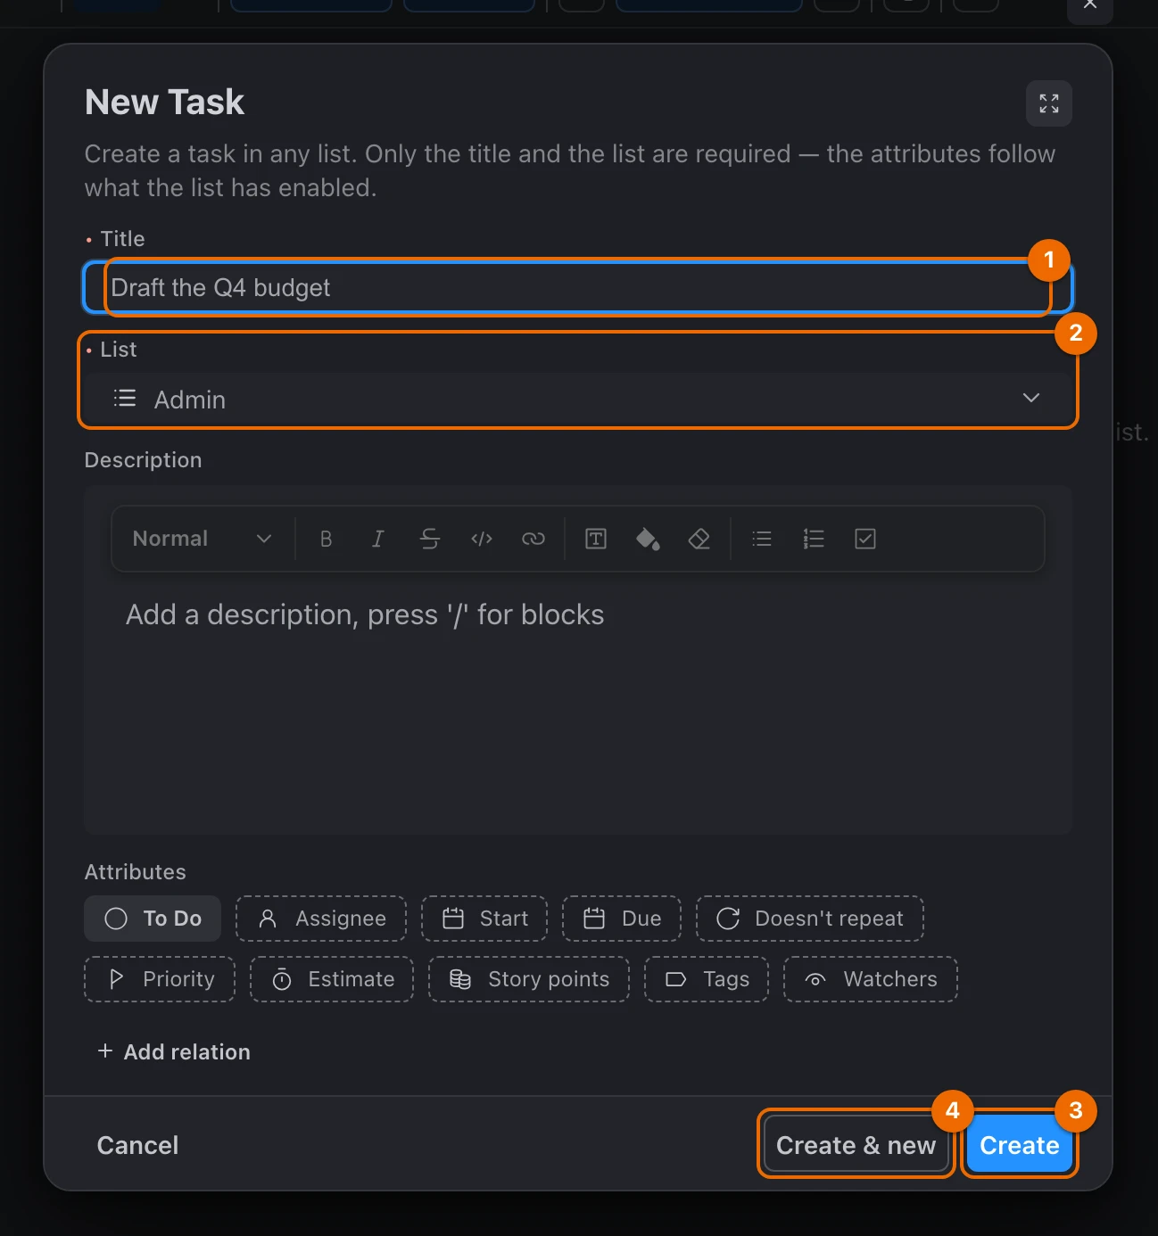
Task: Apply inline code formatting
Action: coord(482,539)
